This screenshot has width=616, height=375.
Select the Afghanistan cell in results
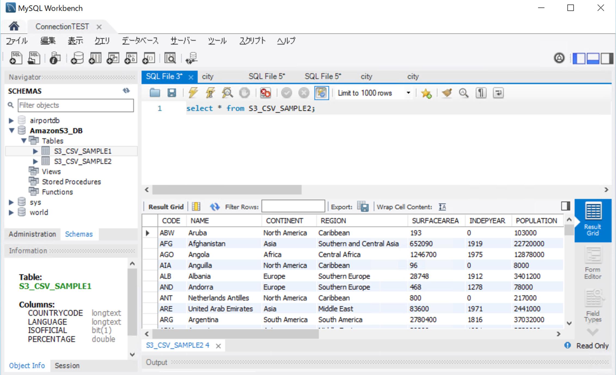tap(224, 243)
